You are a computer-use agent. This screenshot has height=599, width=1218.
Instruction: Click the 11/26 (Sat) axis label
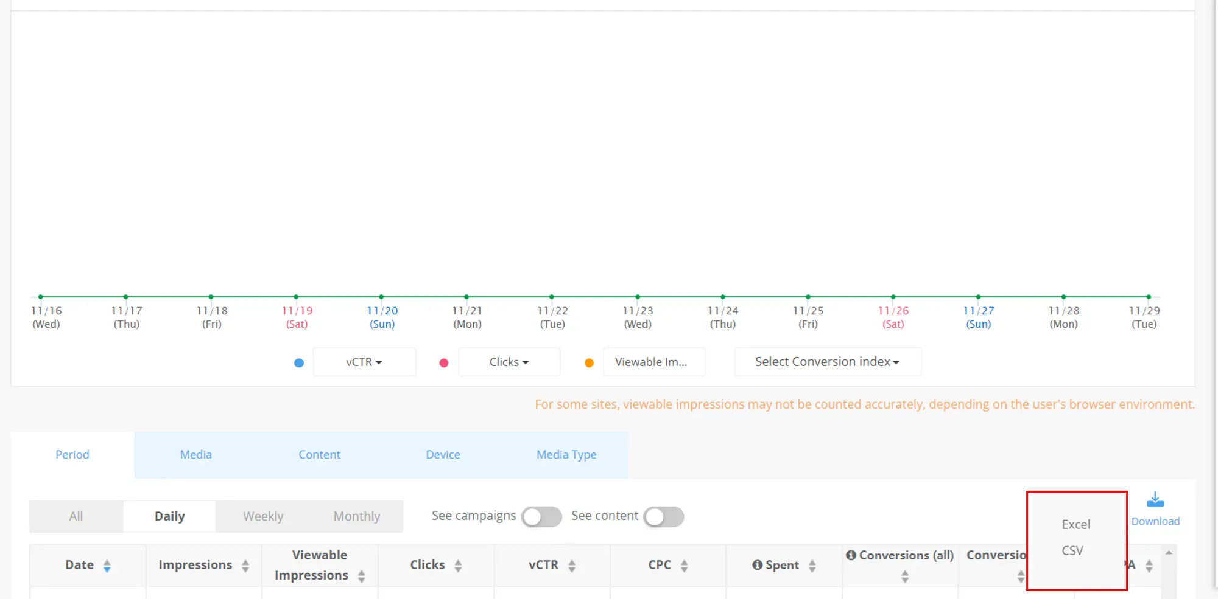[x=893, y=317]
